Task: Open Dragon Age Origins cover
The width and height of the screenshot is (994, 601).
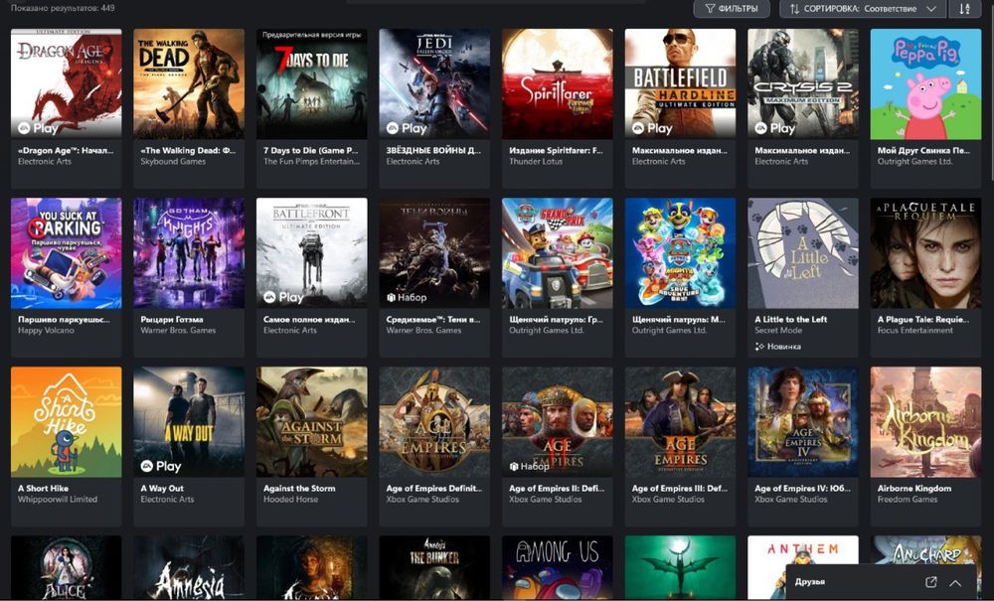Action: click(66, 83)
